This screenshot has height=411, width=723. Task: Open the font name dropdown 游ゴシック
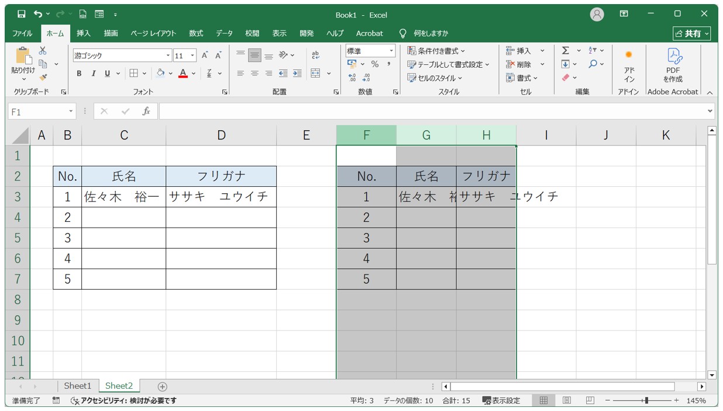pos(168,56)
